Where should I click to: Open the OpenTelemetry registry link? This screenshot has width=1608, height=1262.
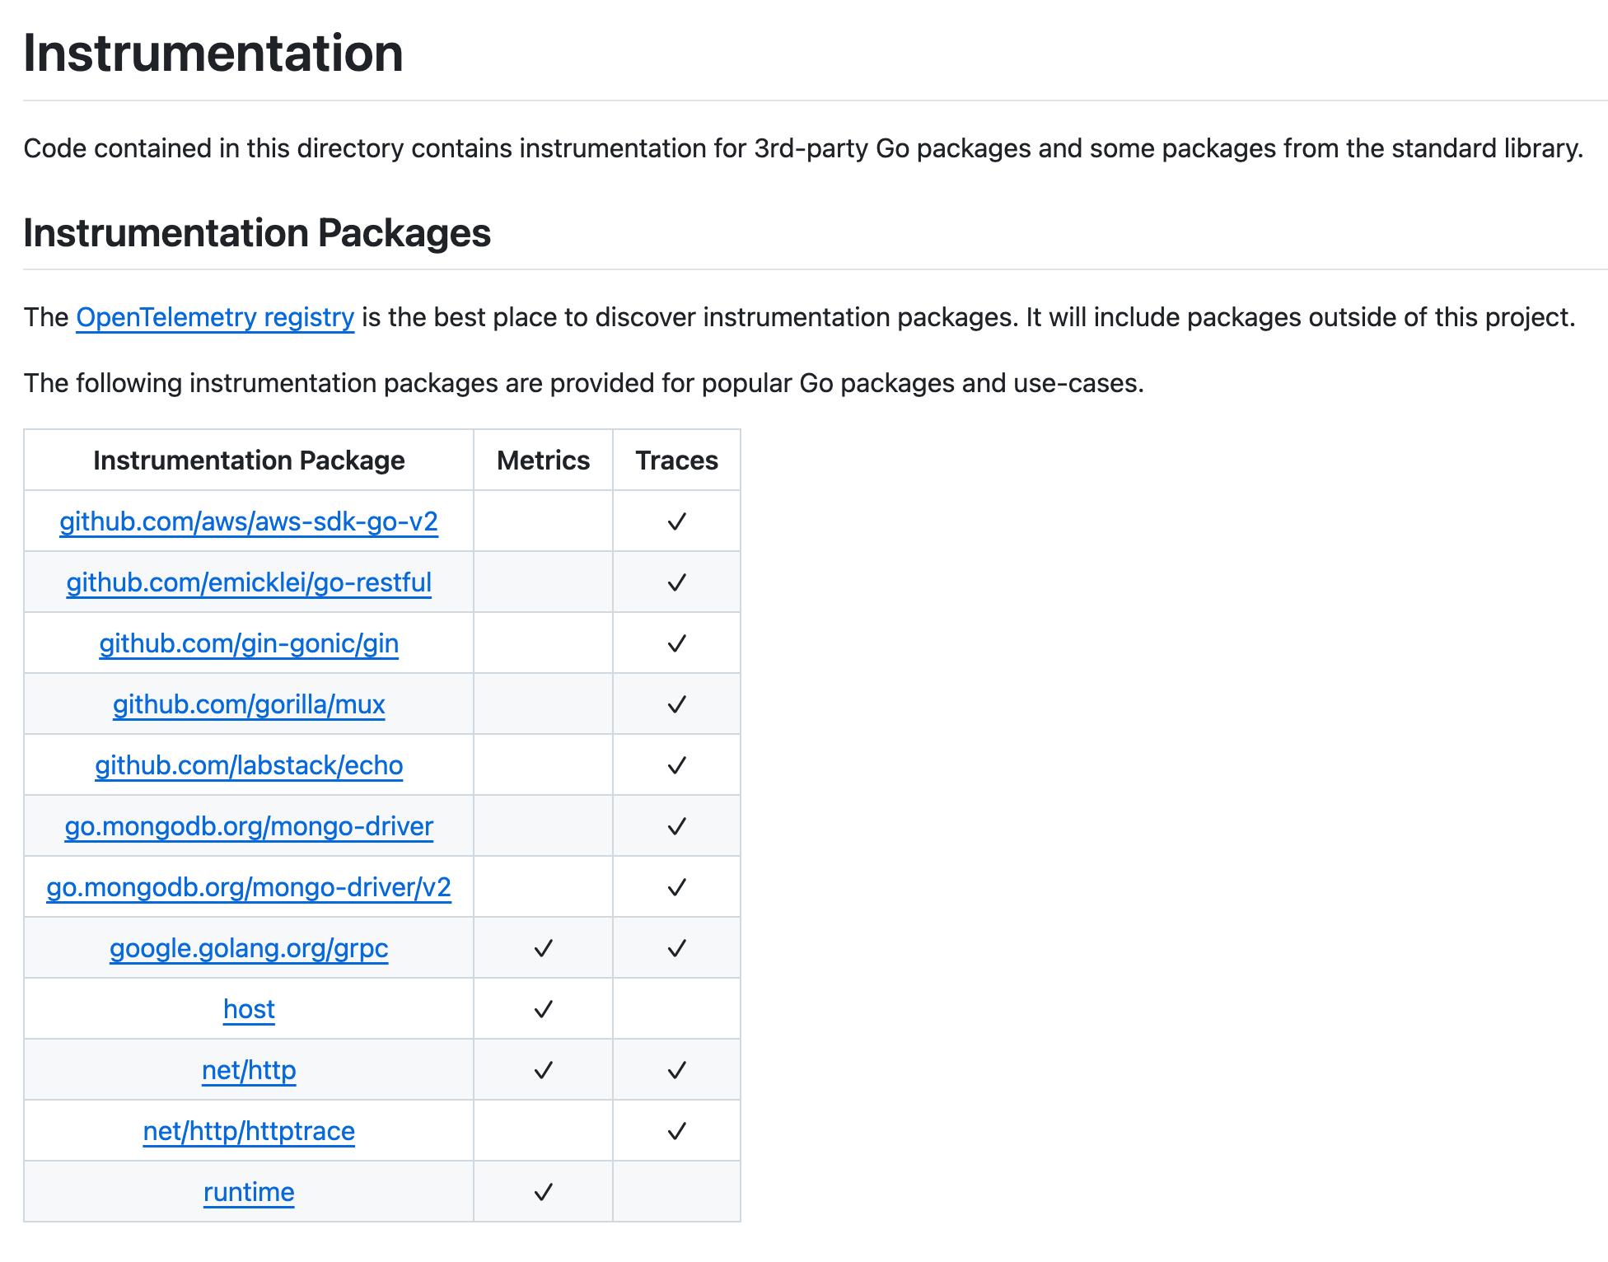point(215,317)
